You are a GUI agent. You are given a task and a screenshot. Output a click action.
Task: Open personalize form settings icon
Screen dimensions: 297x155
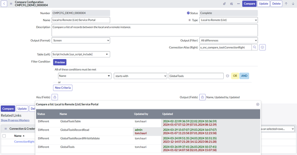(x=232, y=4)
